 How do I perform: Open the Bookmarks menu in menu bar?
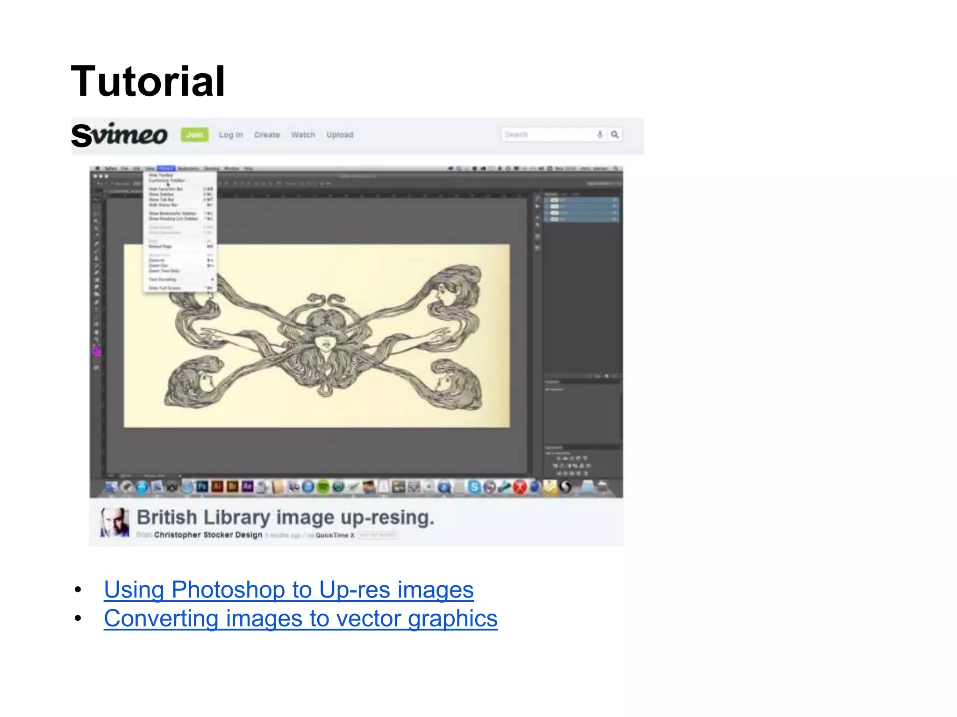click(x=189, y=169)
